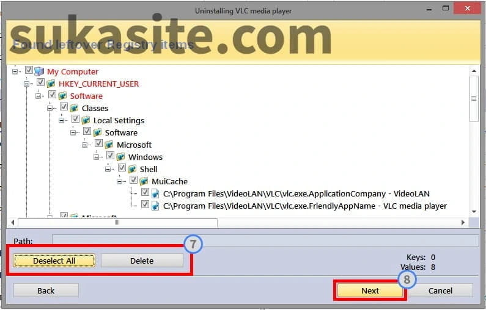Collapse the Local Settings node
486x310 pixels.
coord(61,120)
